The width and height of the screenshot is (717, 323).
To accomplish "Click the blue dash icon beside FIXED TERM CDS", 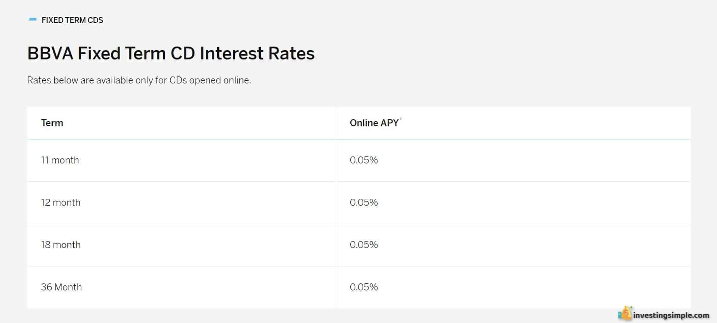I will [x=33, y=19].
